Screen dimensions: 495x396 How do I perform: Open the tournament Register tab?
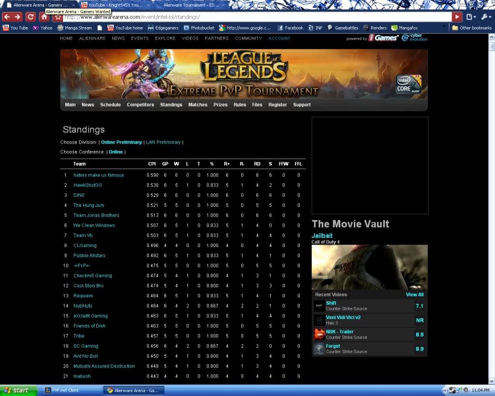pyautogui.click(x=278, y=104)
